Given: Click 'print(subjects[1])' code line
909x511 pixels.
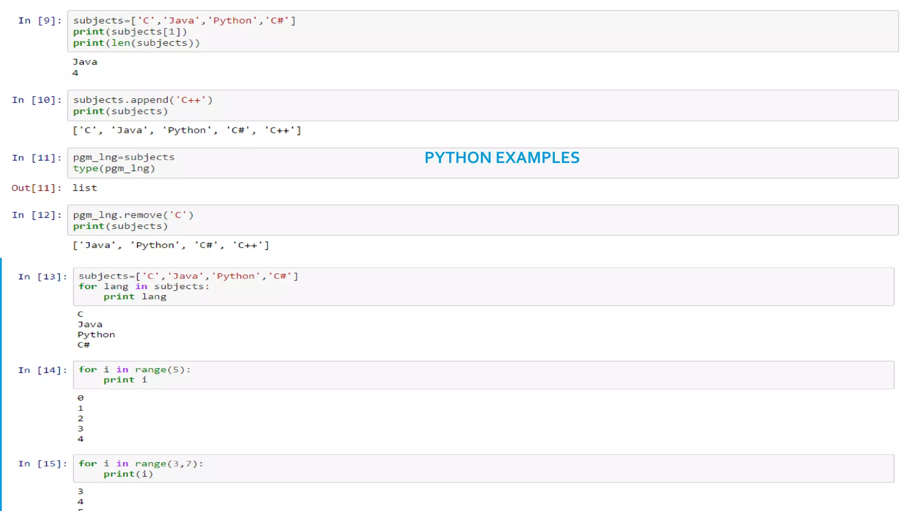Looking at the screenshot, I should 130,32.
